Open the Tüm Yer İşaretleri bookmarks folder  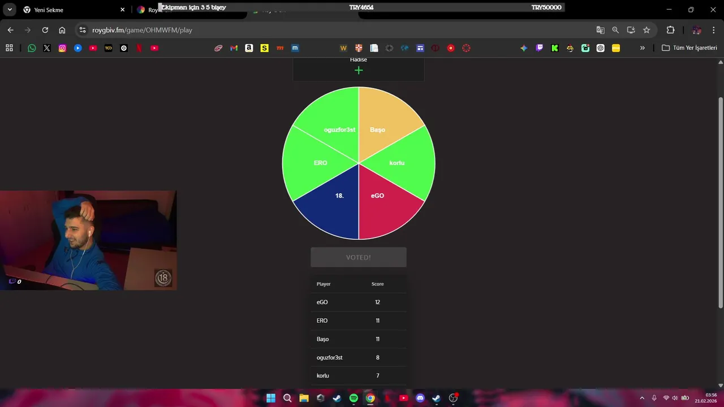(689, 48)
